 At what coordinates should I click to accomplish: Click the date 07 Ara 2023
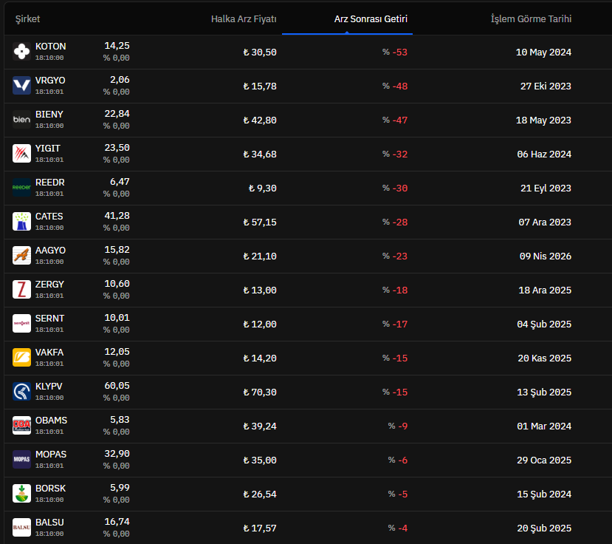point(545,222)
